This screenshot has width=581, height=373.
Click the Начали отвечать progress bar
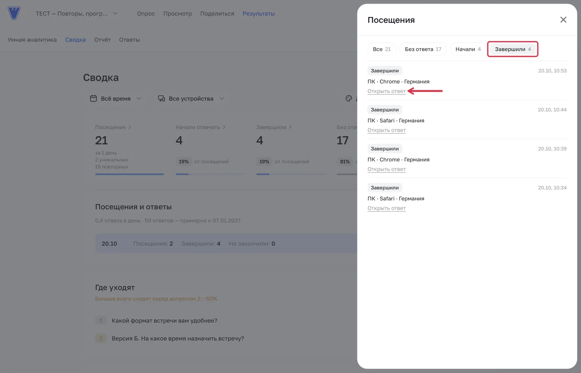pos(210,174)
